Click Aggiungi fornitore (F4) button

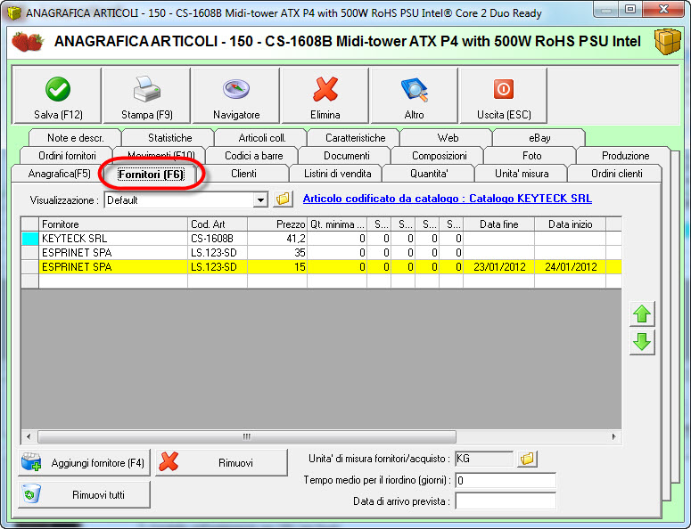click(x=84, y=462)
